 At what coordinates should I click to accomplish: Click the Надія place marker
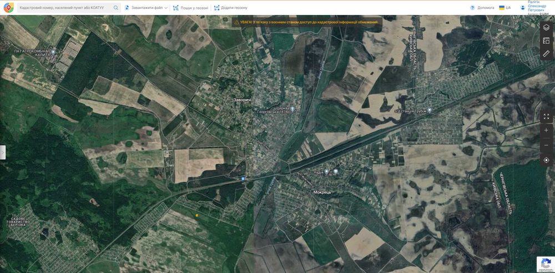(326, 171)
